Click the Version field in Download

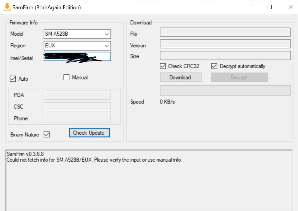[x=225, y=44]
